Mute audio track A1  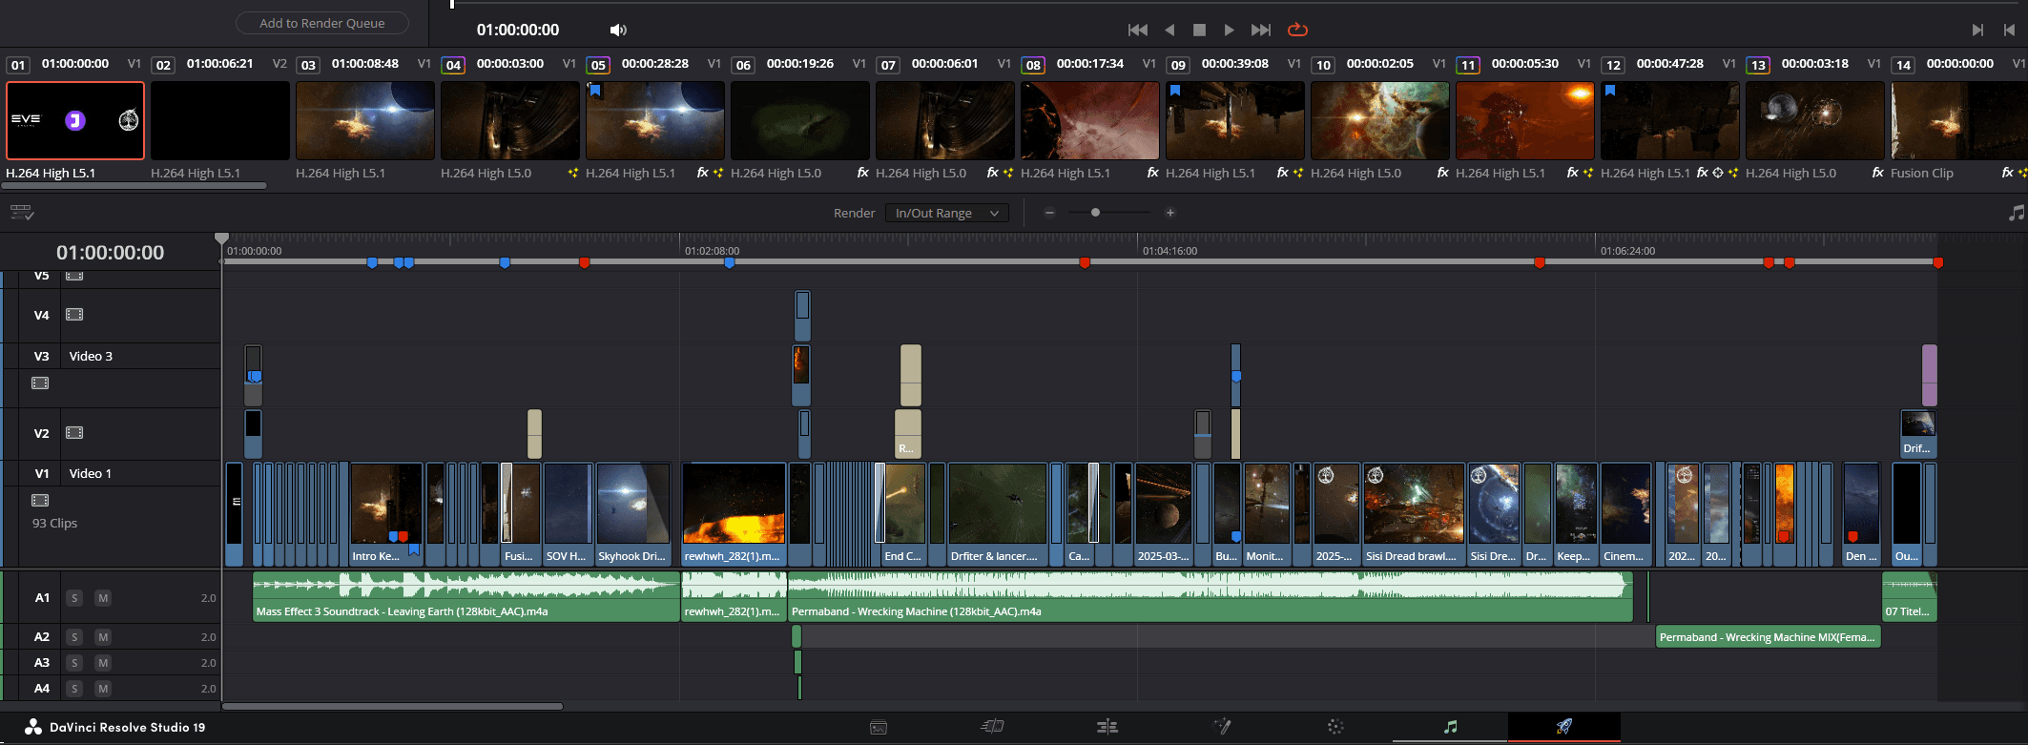103,598
